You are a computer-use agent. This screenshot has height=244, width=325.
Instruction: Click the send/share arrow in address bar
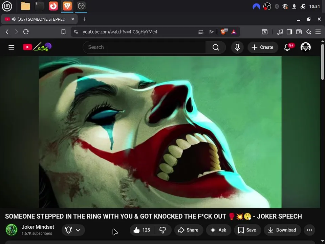[211, 32]
